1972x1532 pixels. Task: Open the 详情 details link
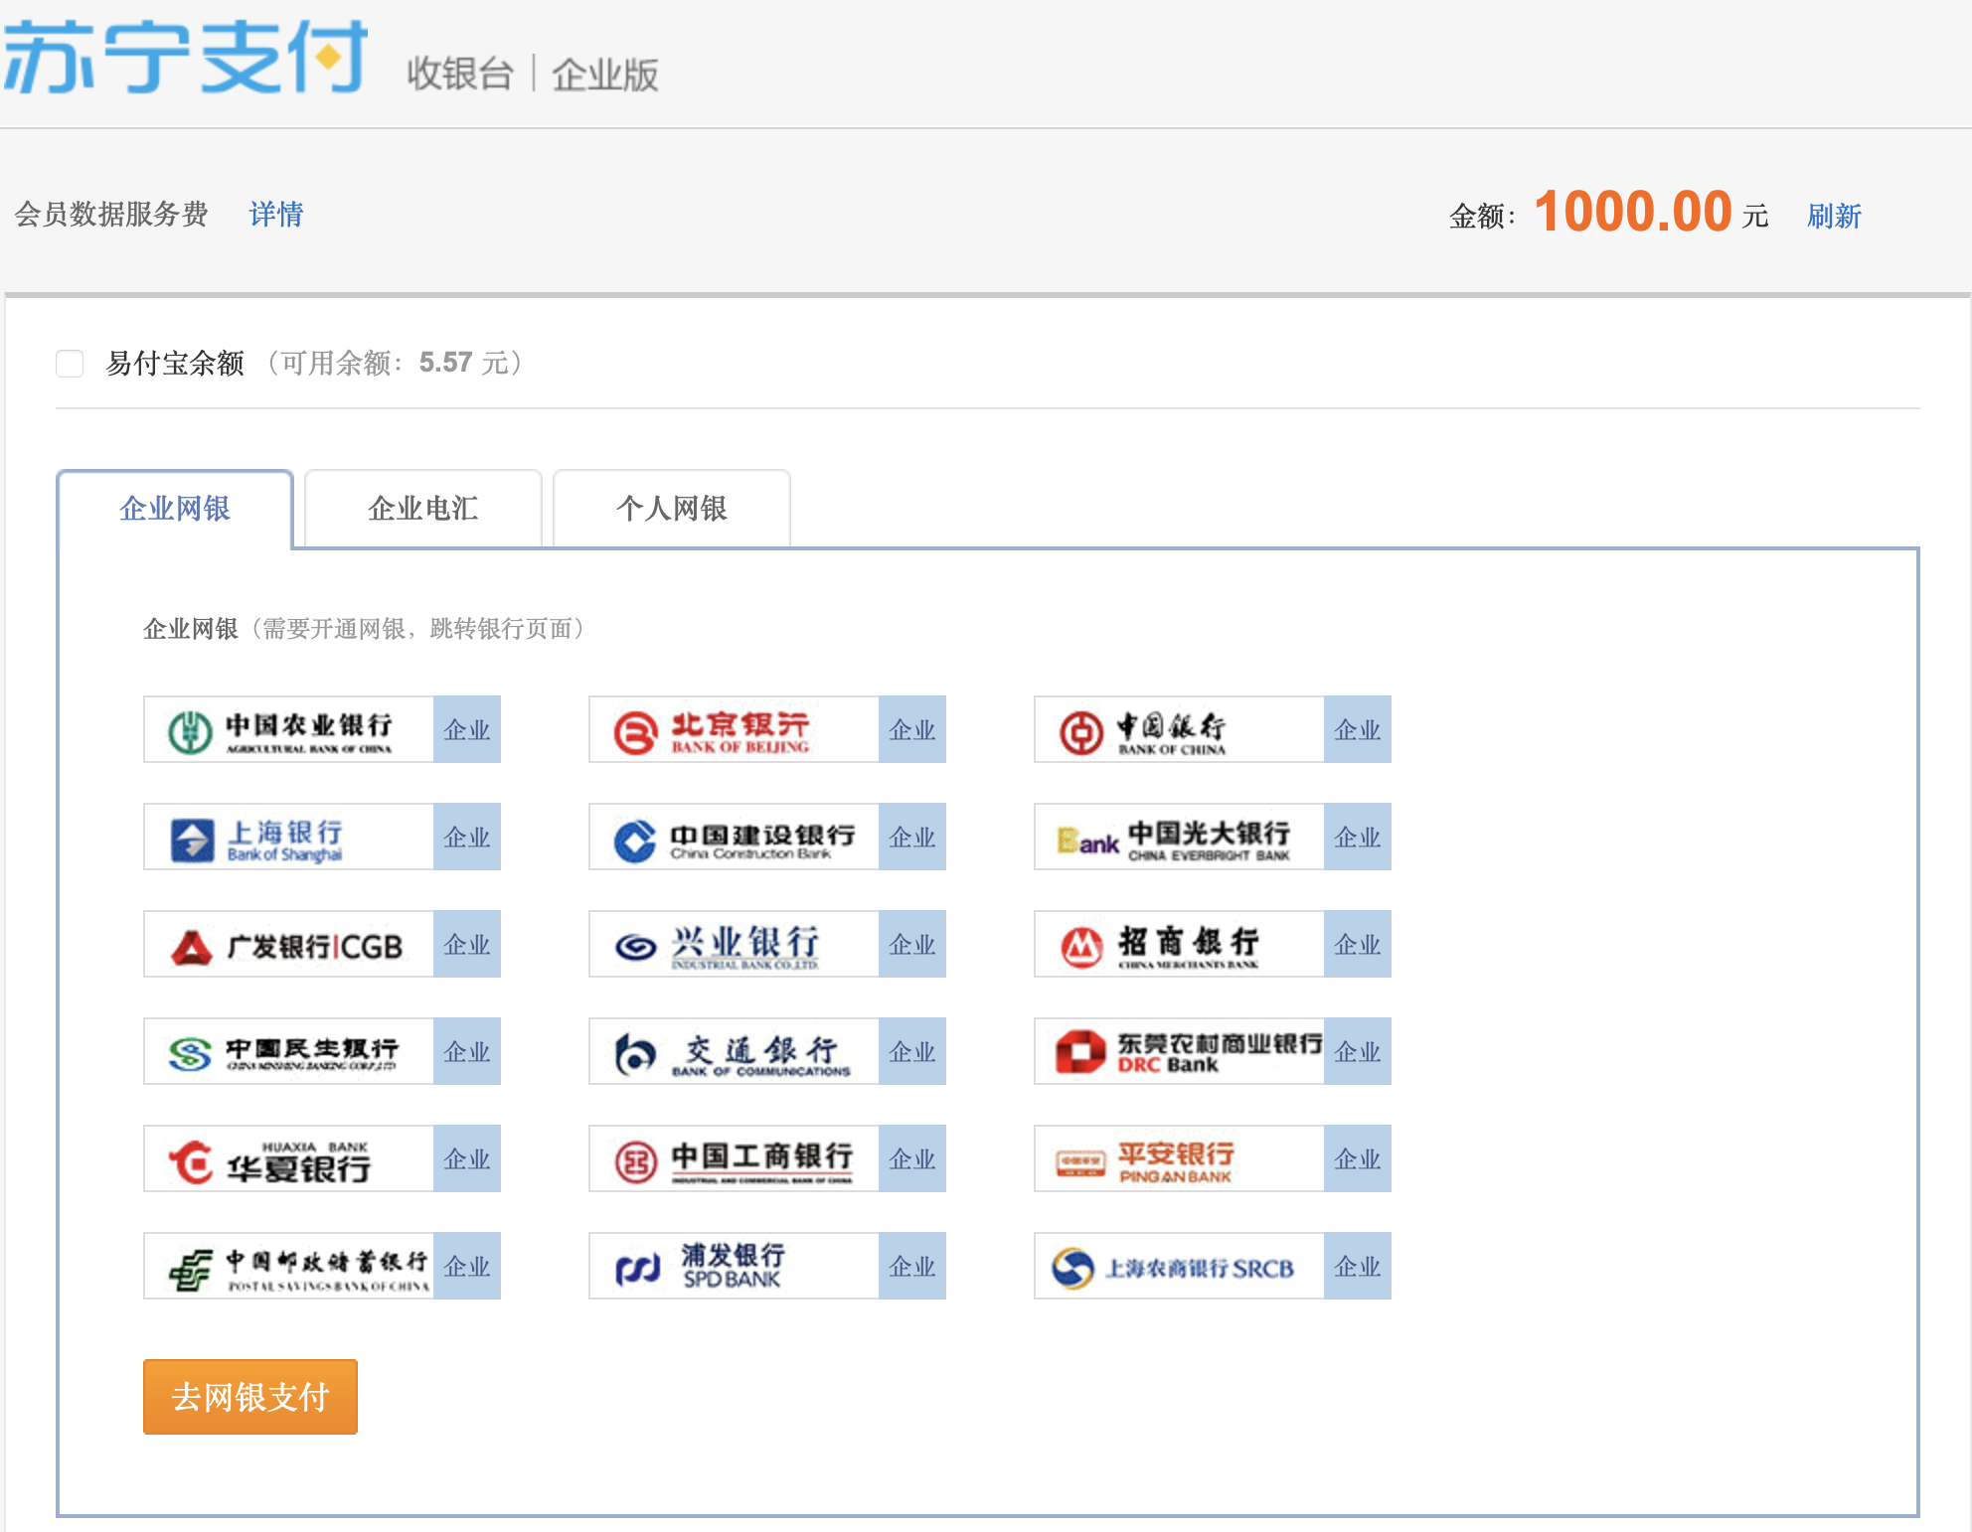276,214
